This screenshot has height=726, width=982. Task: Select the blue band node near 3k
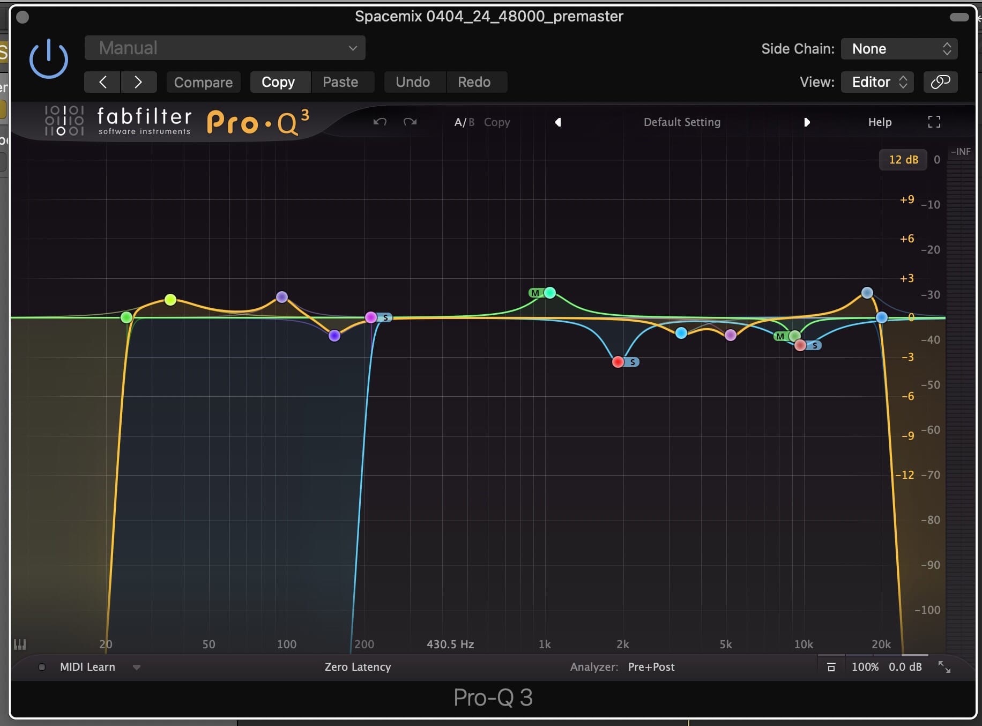click(681, 333)
